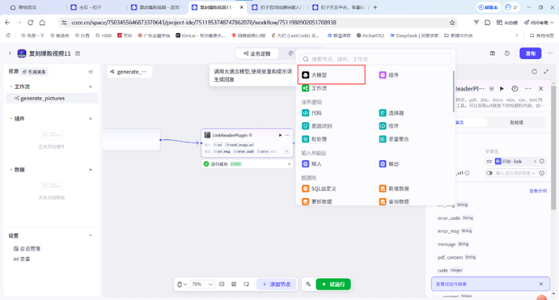Screen dimensions: 559x300
Task: Collapse the 插件 tree section
Action: 11,119
